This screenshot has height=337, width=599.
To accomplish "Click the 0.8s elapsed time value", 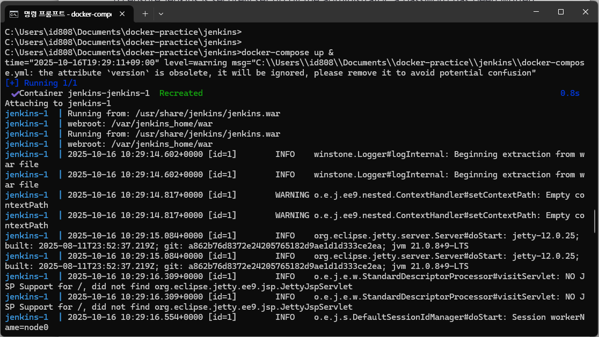I will point(569,93).
